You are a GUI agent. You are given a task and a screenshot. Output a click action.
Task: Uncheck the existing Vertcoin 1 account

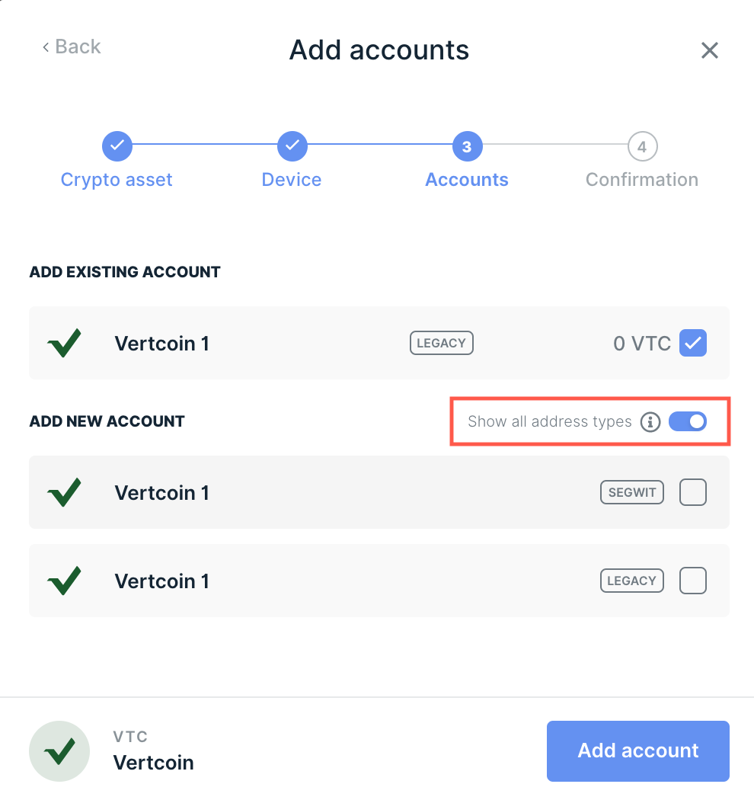693,343
